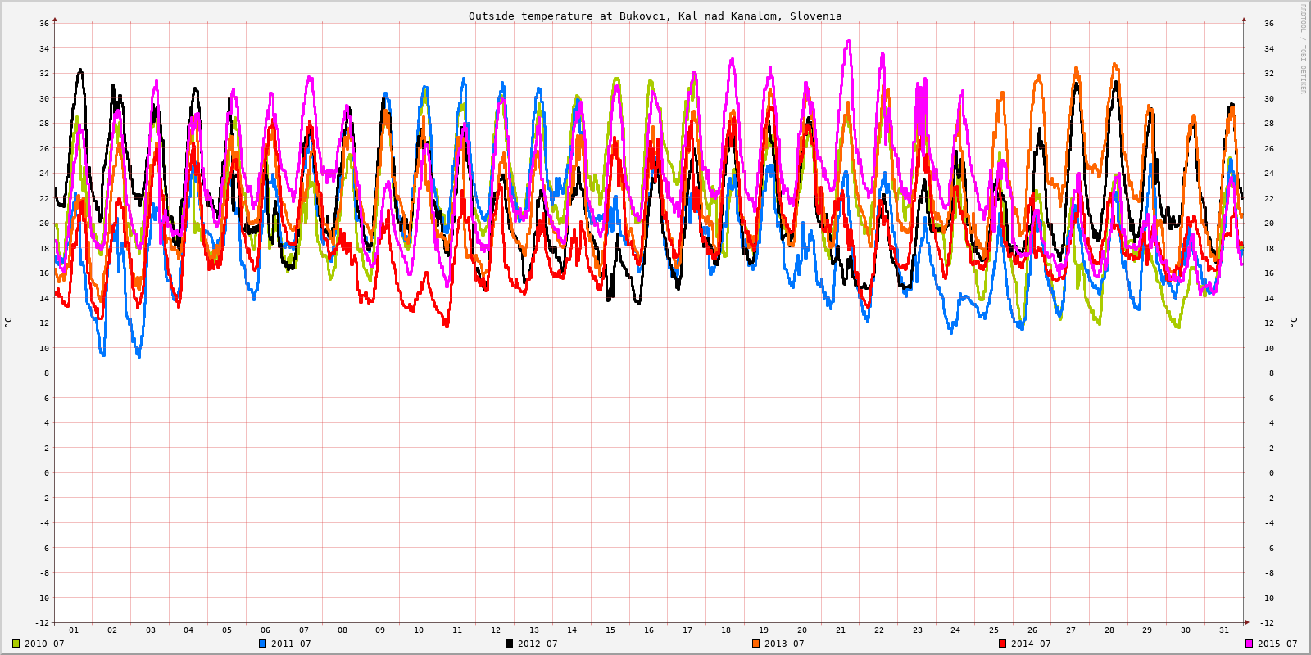Click the left axis 36 label
This screenshot has width=1311, height=655.
(44, 23)
